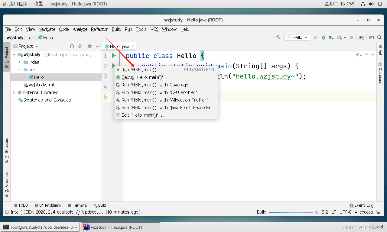Open the VCS menu
Screen dimensions: 387x232
(x=154, y=29)
